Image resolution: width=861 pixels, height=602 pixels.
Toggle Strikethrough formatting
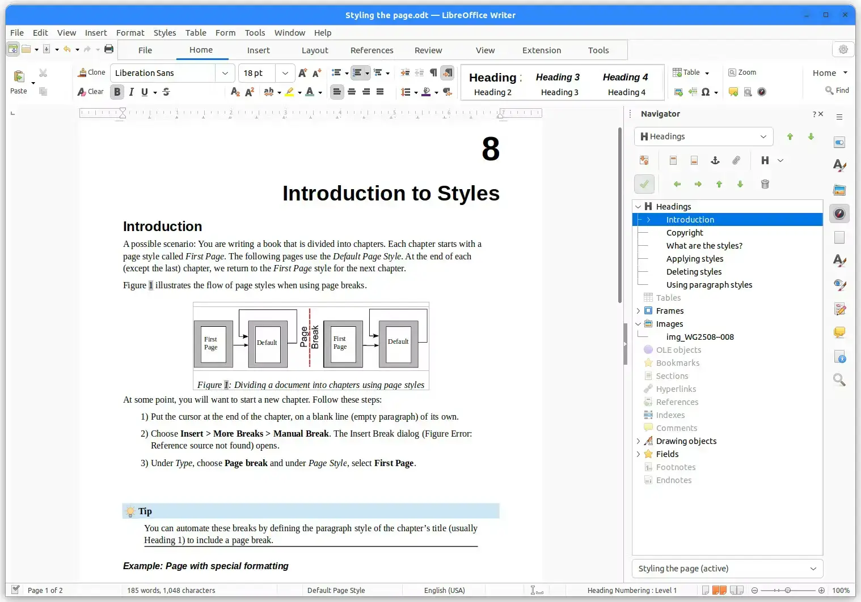pos(166,92)
